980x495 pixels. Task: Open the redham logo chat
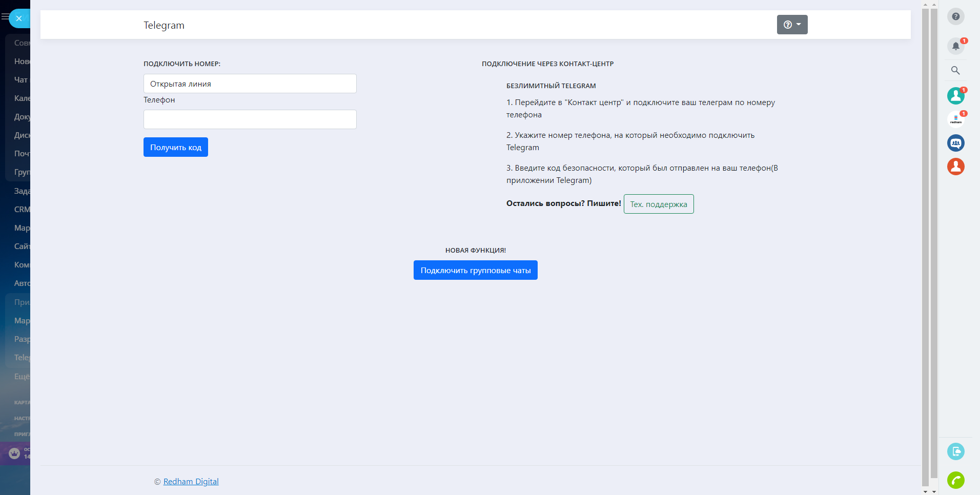[x=955, y=119]
